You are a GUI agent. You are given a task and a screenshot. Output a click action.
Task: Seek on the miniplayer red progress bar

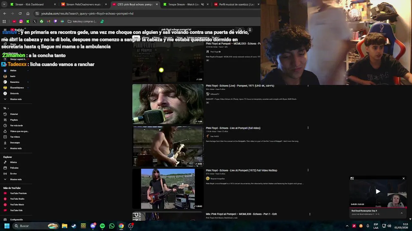(378, 208)
